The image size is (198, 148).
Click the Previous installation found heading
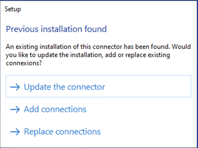(56, 29)
